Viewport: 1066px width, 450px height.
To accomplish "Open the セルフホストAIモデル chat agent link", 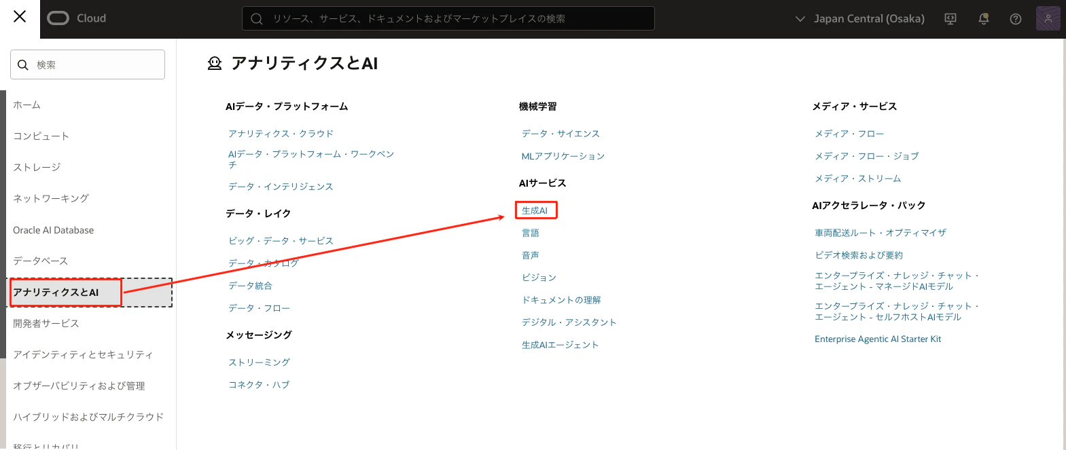I will (x=897, y=312).
